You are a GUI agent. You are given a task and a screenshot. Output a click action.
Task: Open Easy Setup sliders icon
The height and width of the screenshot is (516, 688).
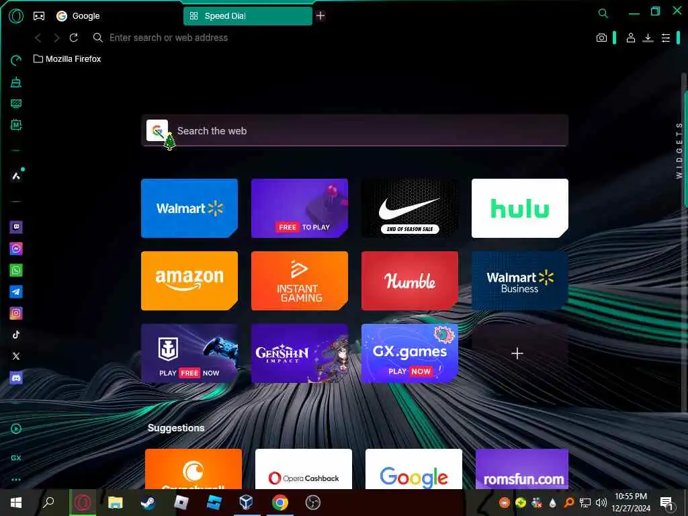pyautogui.click(x=666, y=38)
